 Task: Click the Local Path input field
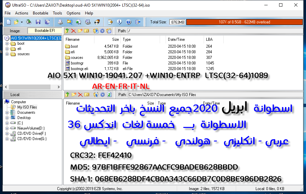tap(215, 95)
